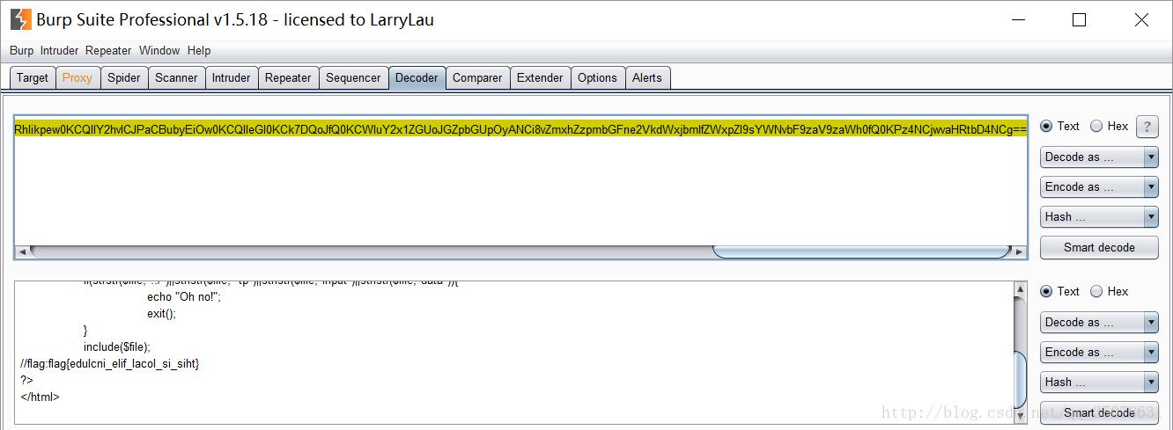Switch to the Proxy tab

coord(77,77)
